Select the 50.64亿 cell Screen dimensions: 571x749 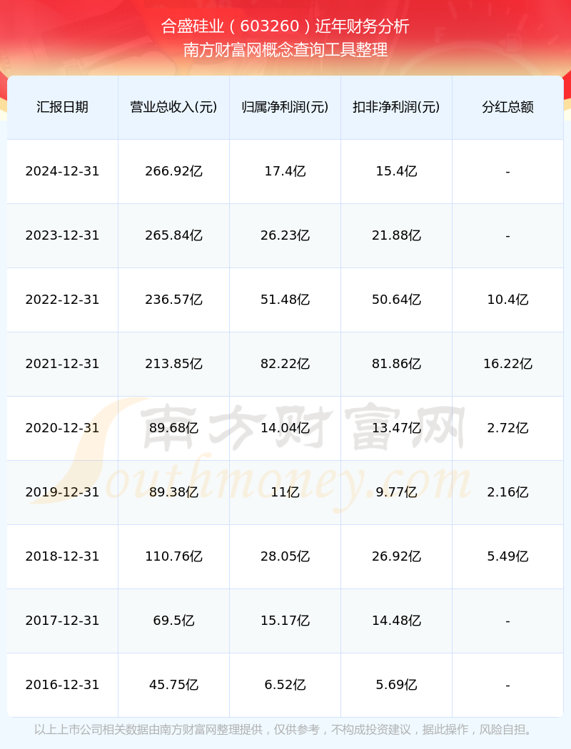397,300
